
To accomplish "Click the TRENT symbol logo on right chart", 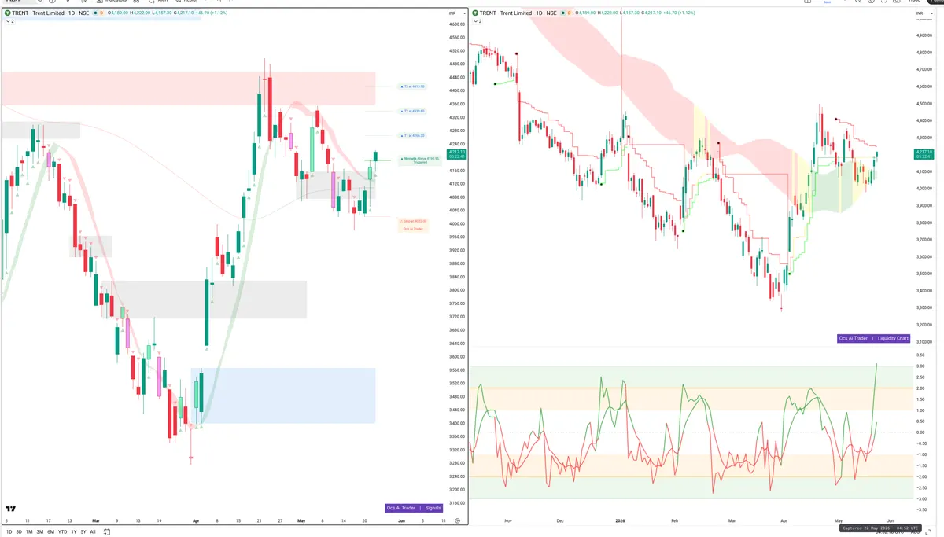I will point(475,13).
